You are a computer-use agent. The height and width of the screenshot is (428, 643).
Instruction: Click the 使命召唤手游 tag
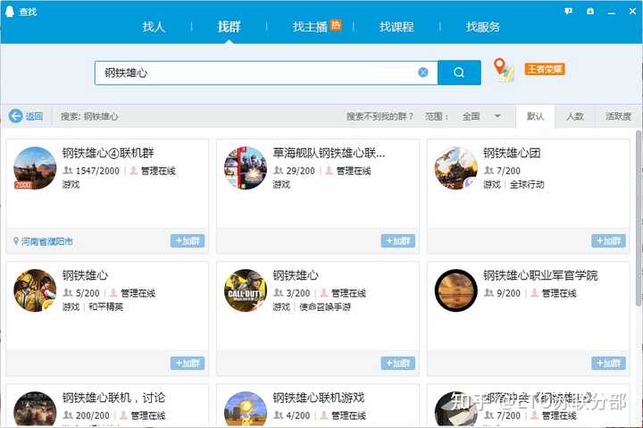coord(325,307)
